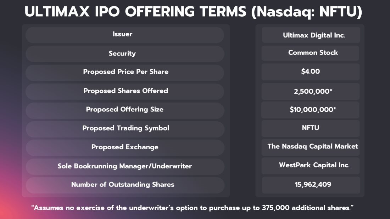Click the 15,962,409 outstanding shares value

click(x=311, y=184)
